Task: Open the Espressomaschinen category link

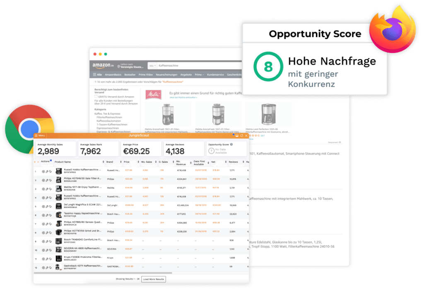Action: [x=108, y=128]
